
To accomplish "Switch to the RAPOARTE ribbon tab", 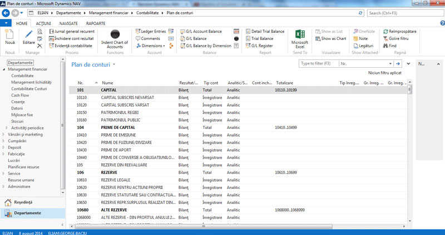I will (x=96, y=23).
